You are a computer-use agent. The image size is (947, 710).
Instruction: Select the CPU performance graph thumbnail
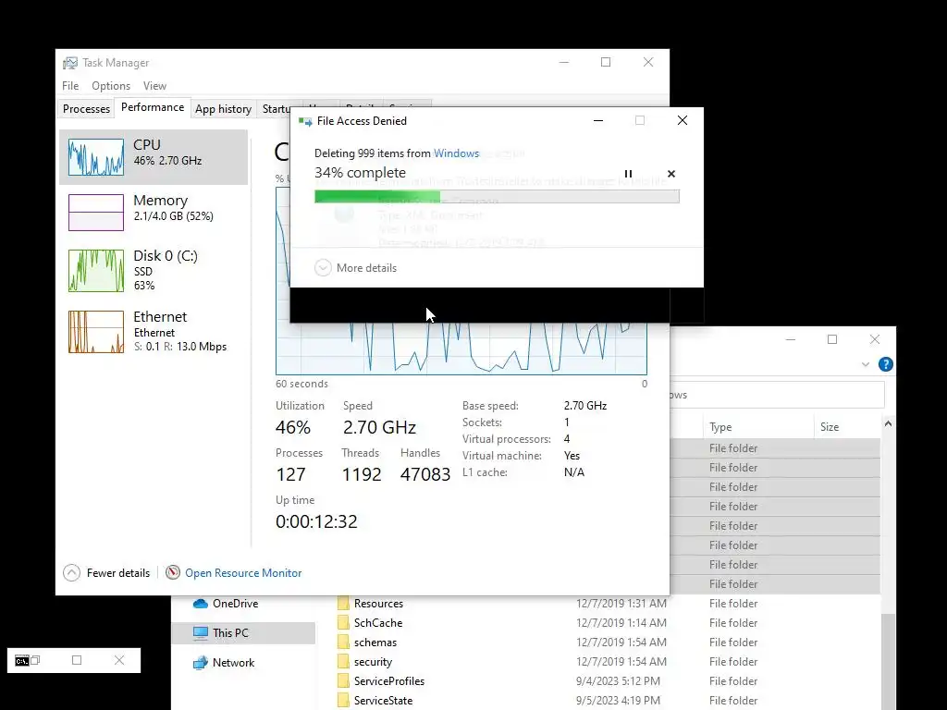click(x=96, y=157)
